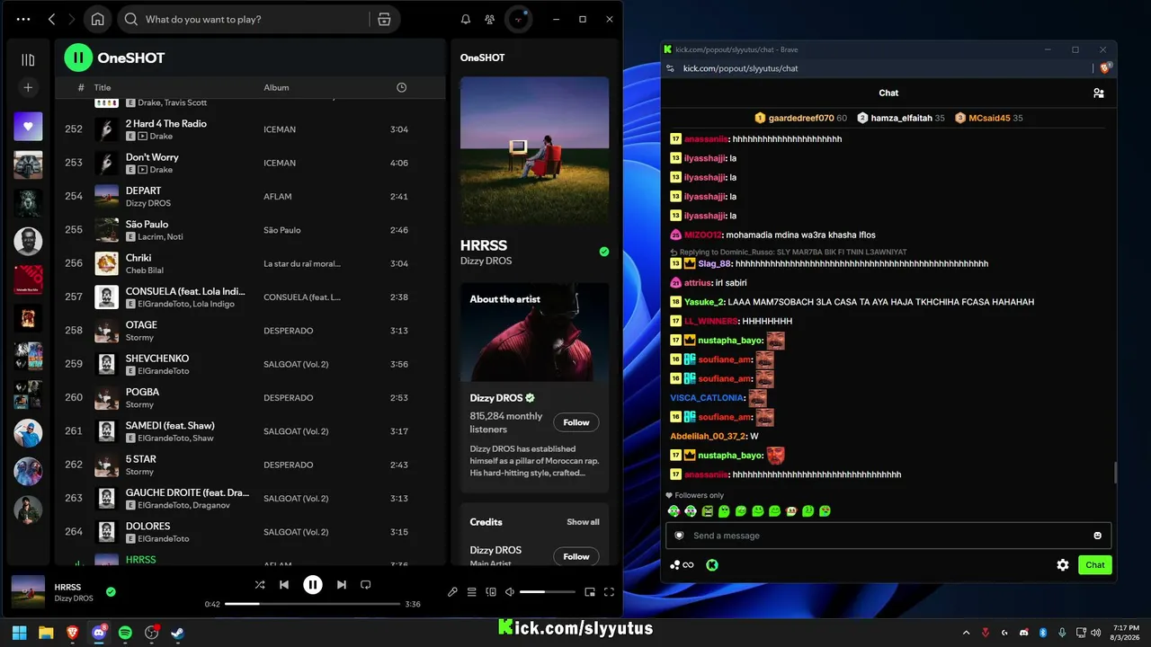Open Stormy artist link under 5 STAR

click(139, 472)
